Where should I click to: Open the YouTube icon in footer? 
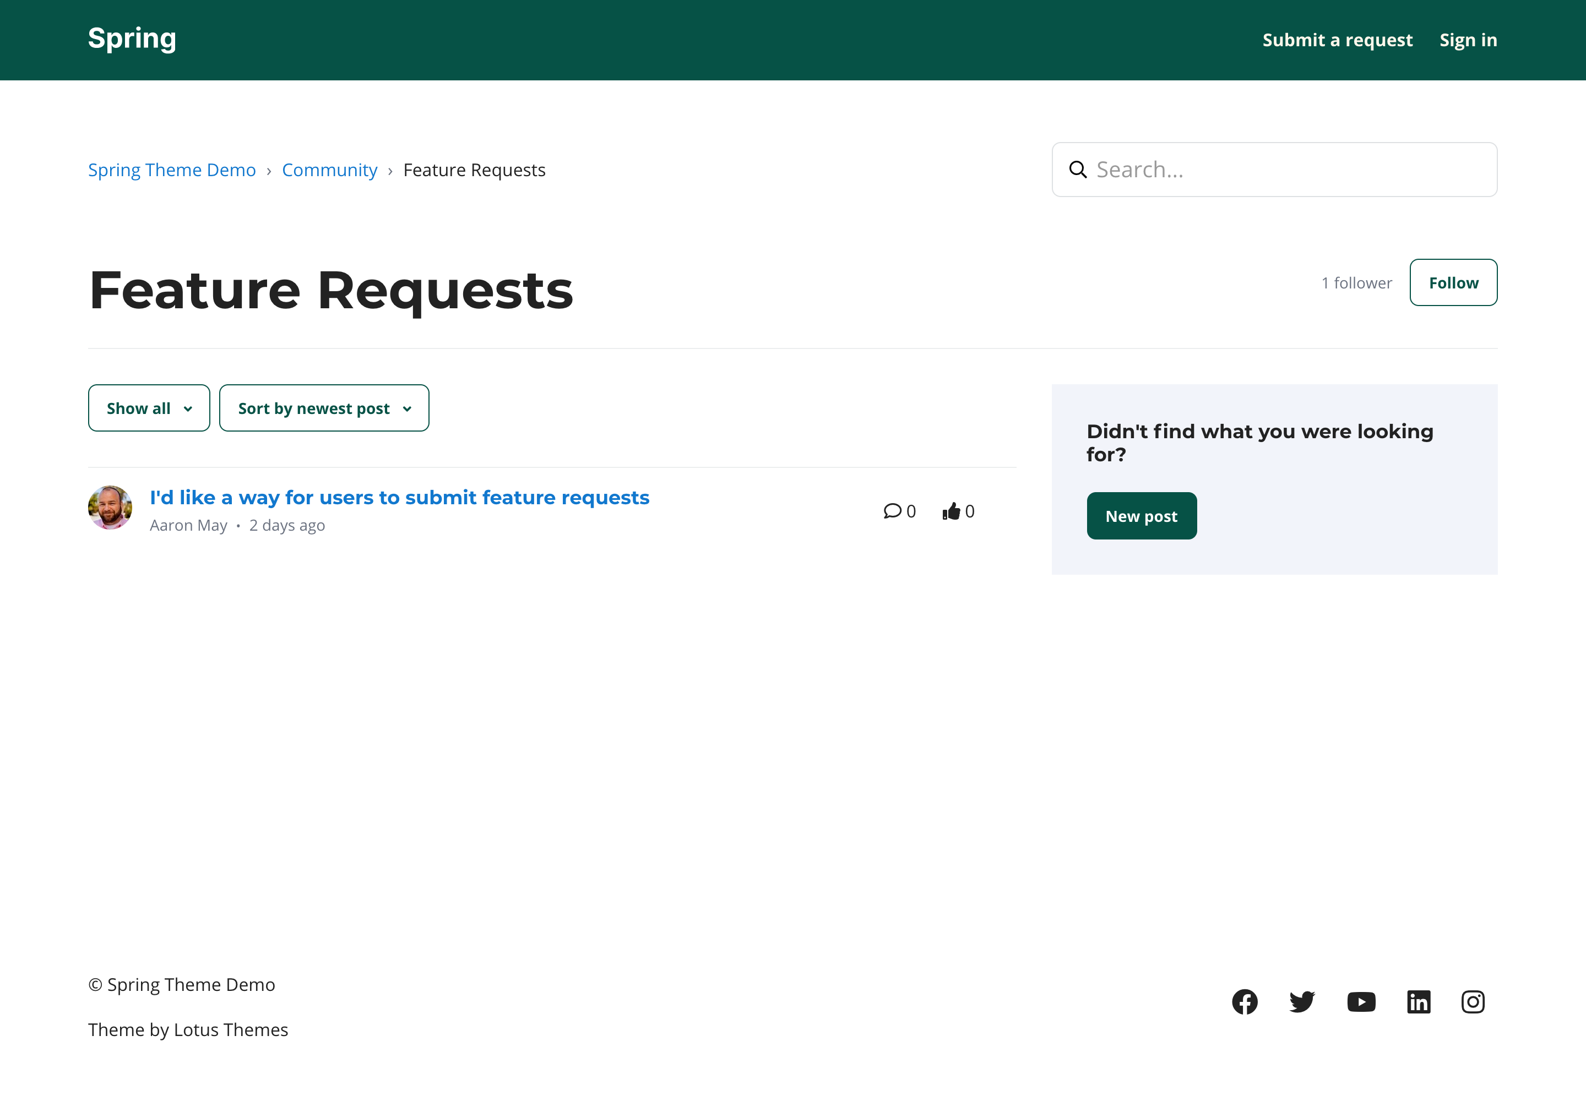[x=1360, y=1002]
